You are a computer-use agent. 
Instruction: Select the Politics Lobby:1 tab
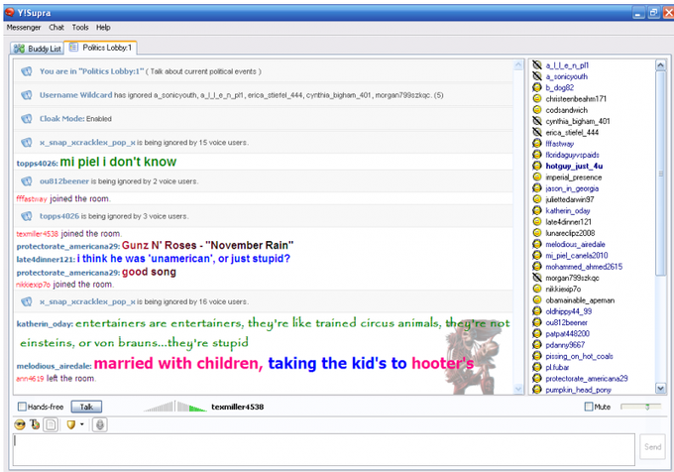pos(100,48)
